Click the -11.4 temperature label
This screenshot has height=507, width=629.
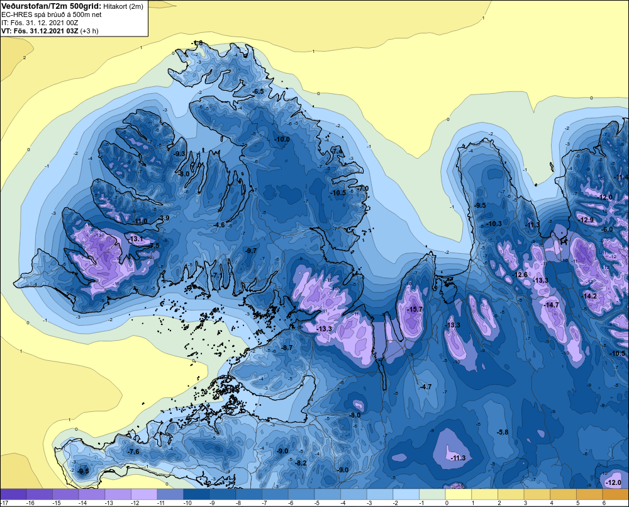pos(621,177)
